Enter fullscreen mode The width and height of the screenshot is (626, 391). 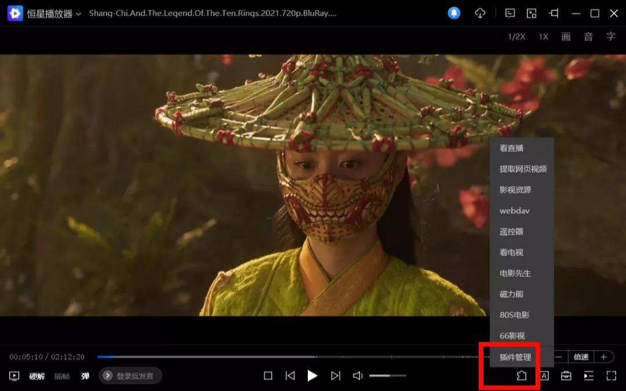[612, 376]
